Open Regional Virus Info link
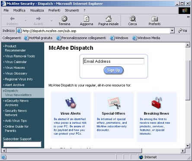Viewport: 192px width, 161px height. click(19, 79)
